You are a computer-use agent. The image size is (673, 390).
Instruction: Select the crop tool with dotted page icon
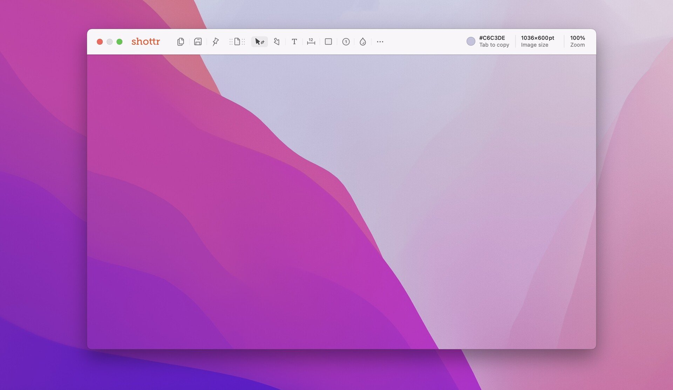tap(237, 42)
